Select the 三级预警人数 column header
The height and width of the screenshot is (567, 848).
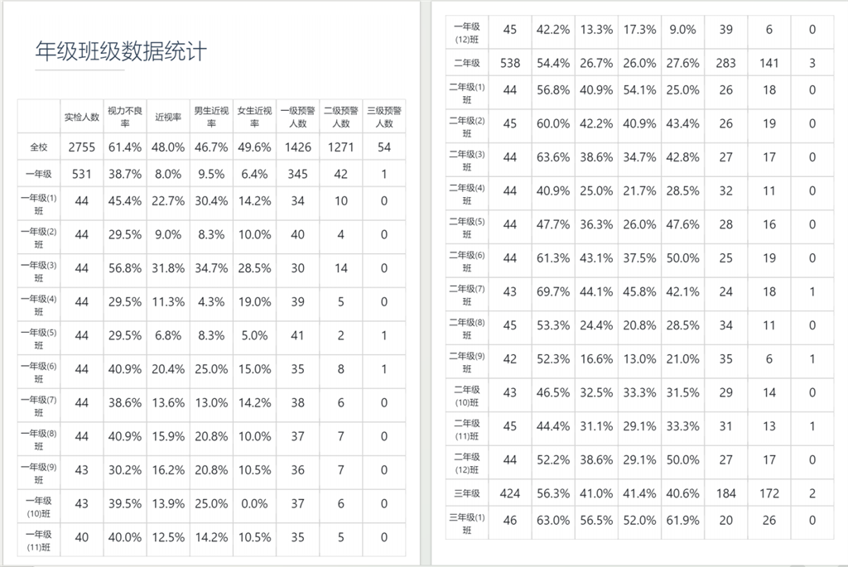(384, 117)
